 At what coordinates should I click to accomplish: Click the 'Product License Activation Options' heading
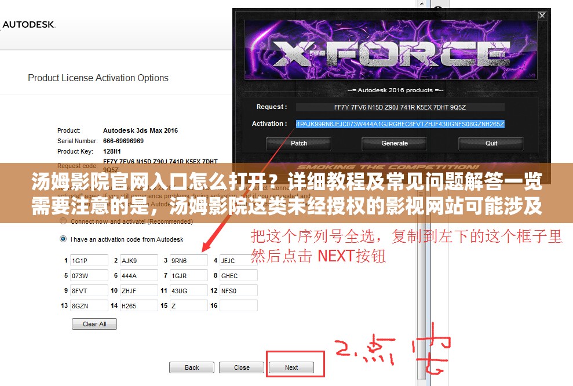pyautogui.click(x=98, y=78)
